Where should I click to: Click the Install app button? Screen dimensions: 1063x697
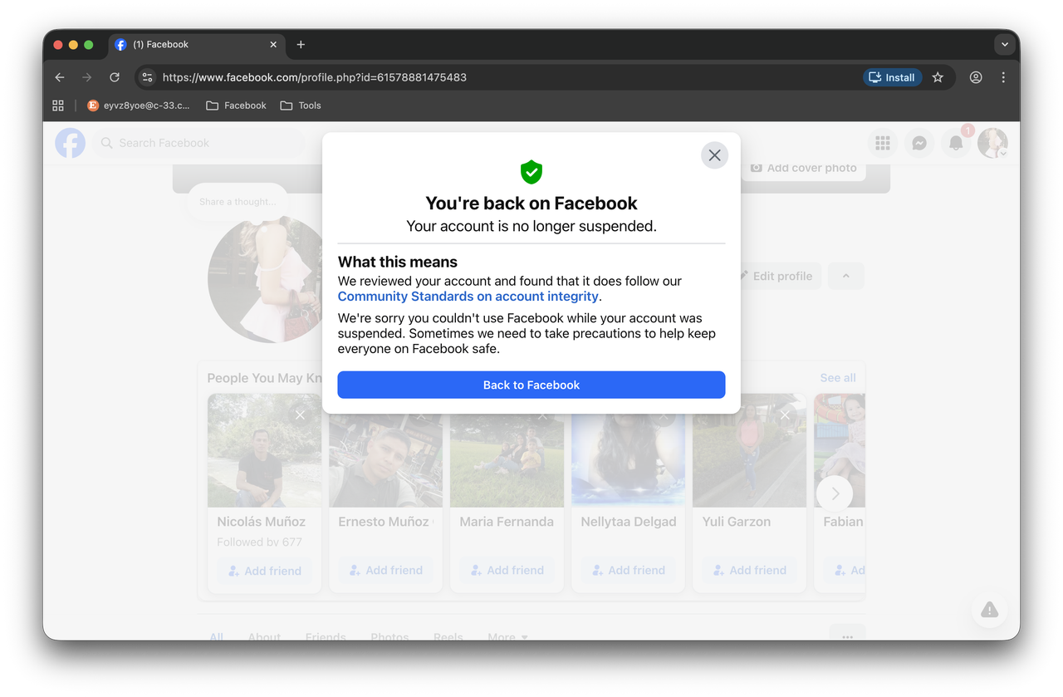pyautogui.click(x=892, y=77)
